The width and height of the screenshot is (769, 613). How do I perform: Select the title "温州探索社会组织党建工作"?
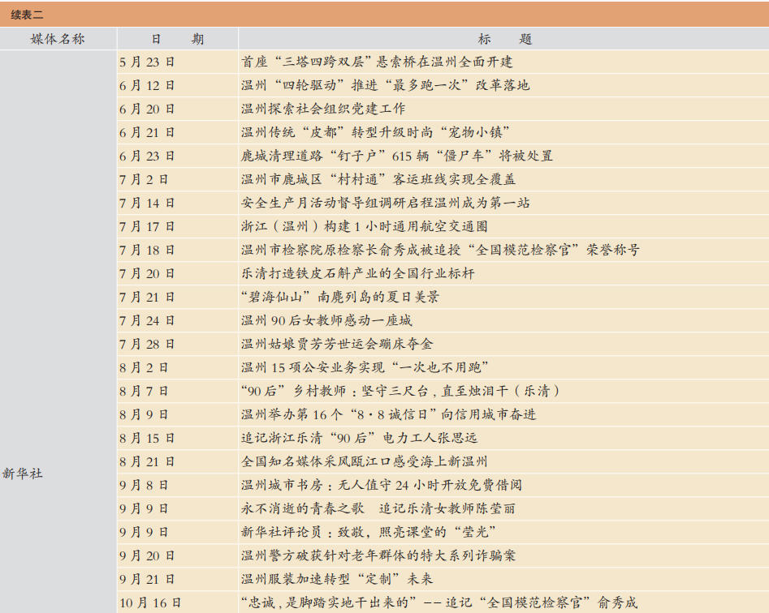(323, 109)
